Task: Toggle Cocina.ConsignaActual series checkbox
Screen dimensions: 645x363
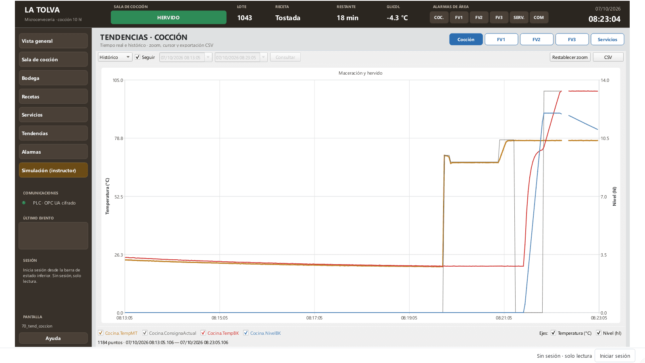Action: [145, 333]
